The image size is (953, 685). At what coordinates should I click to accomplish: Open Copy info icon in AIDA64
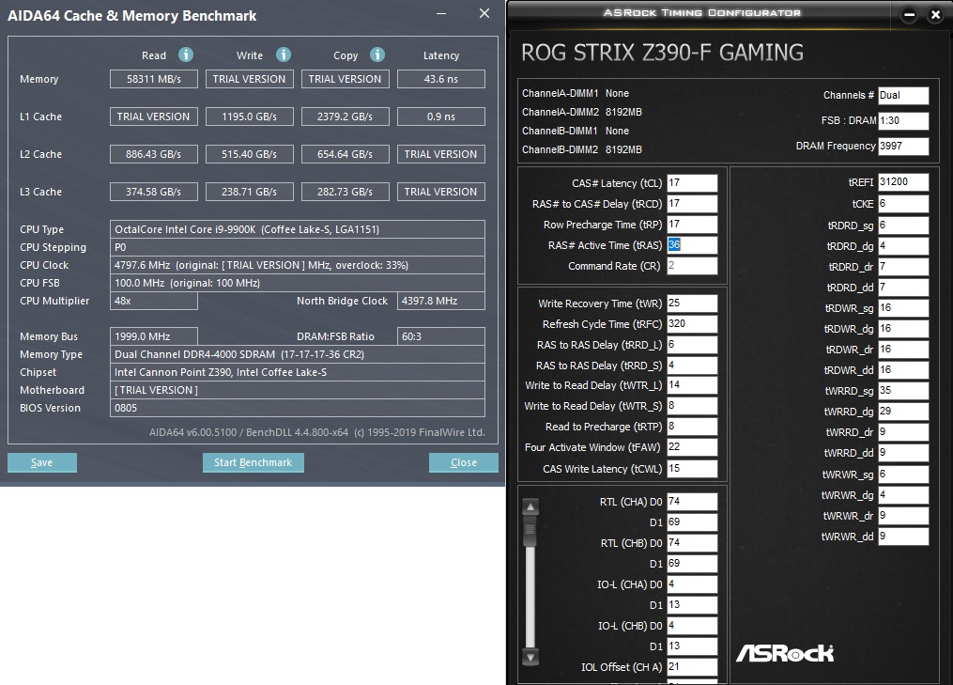click(x=377, y=54)
